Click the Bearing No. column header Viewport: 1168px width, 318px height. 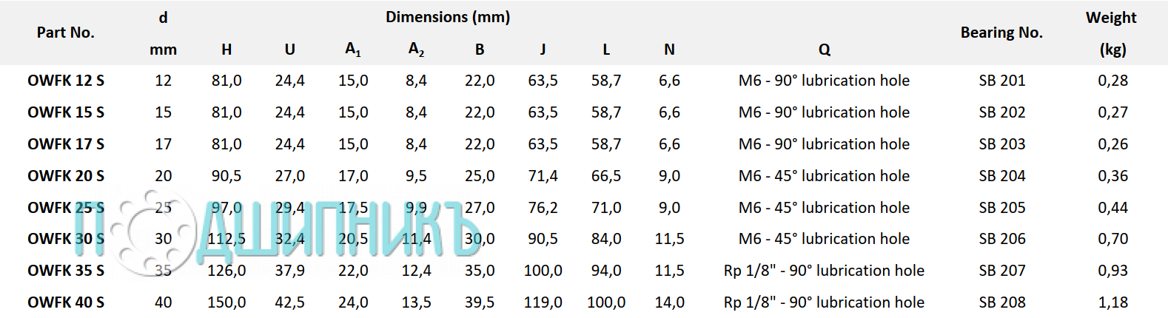[x=1001, y=33]
